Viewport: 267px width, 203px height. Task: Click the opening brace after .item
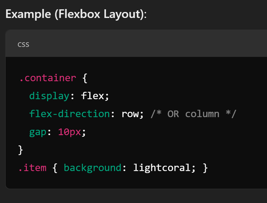point(55,168)
